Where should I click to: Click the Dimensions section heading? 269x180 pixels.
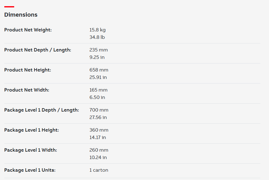pyautogui.click(x=21, y=15)
